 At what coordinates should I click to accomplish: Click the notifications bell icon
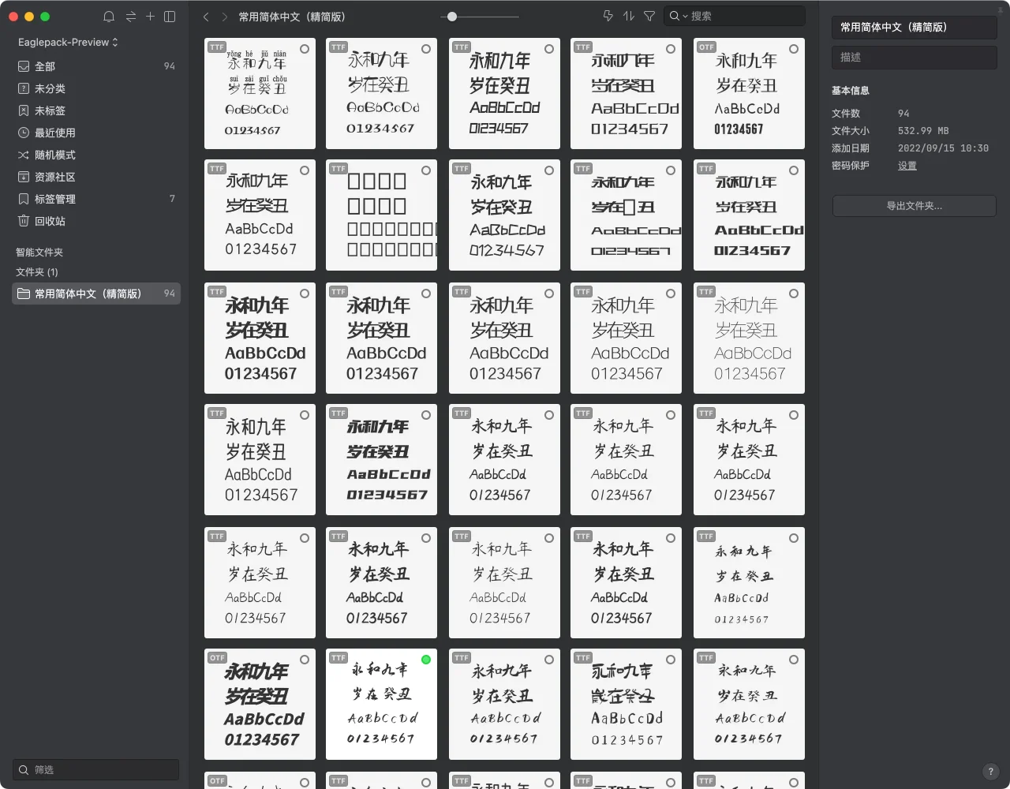click(x=109, y=17)
